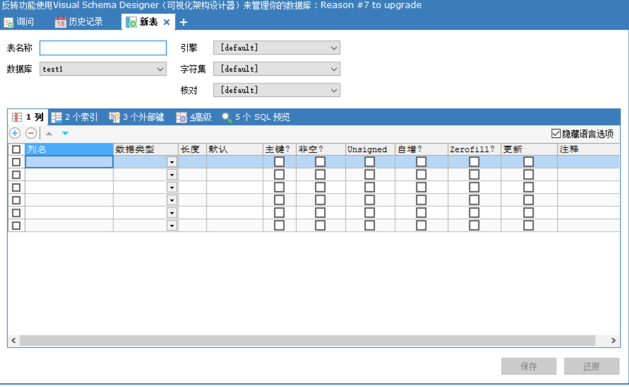Open a new tab with the + icon
The image size is (629, 387).
pos(183,22)
